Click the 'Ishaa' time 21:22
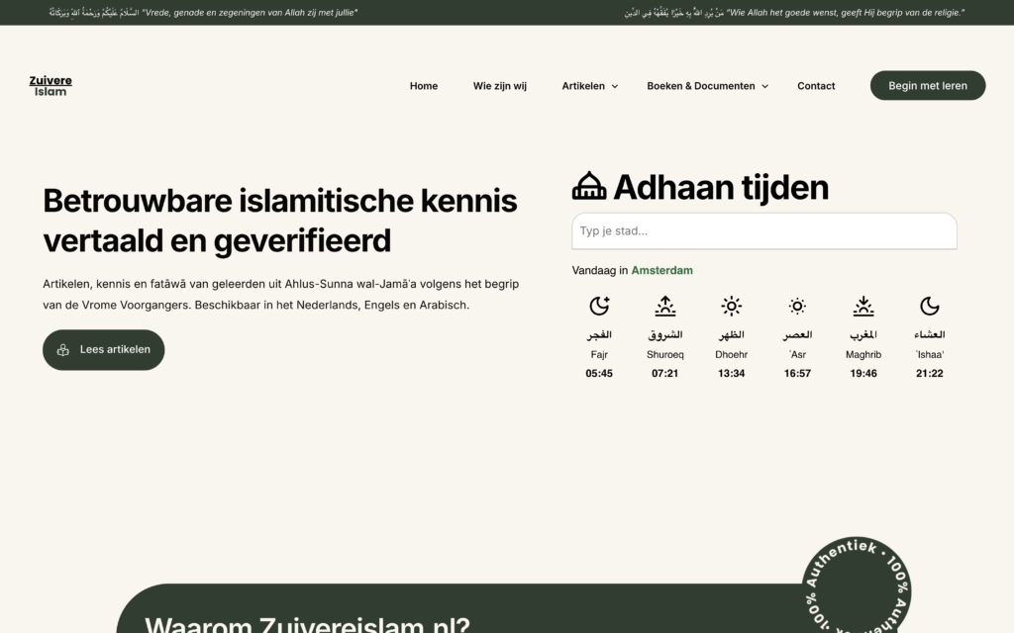The width and height of the screenshot is (1014, 633). 929,373
